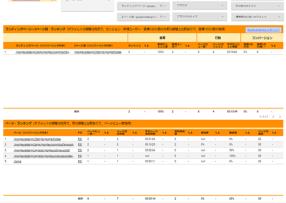Open the google+incognito landing page link in row 1
The image size is (286, 203).
(x=43, y=52)
